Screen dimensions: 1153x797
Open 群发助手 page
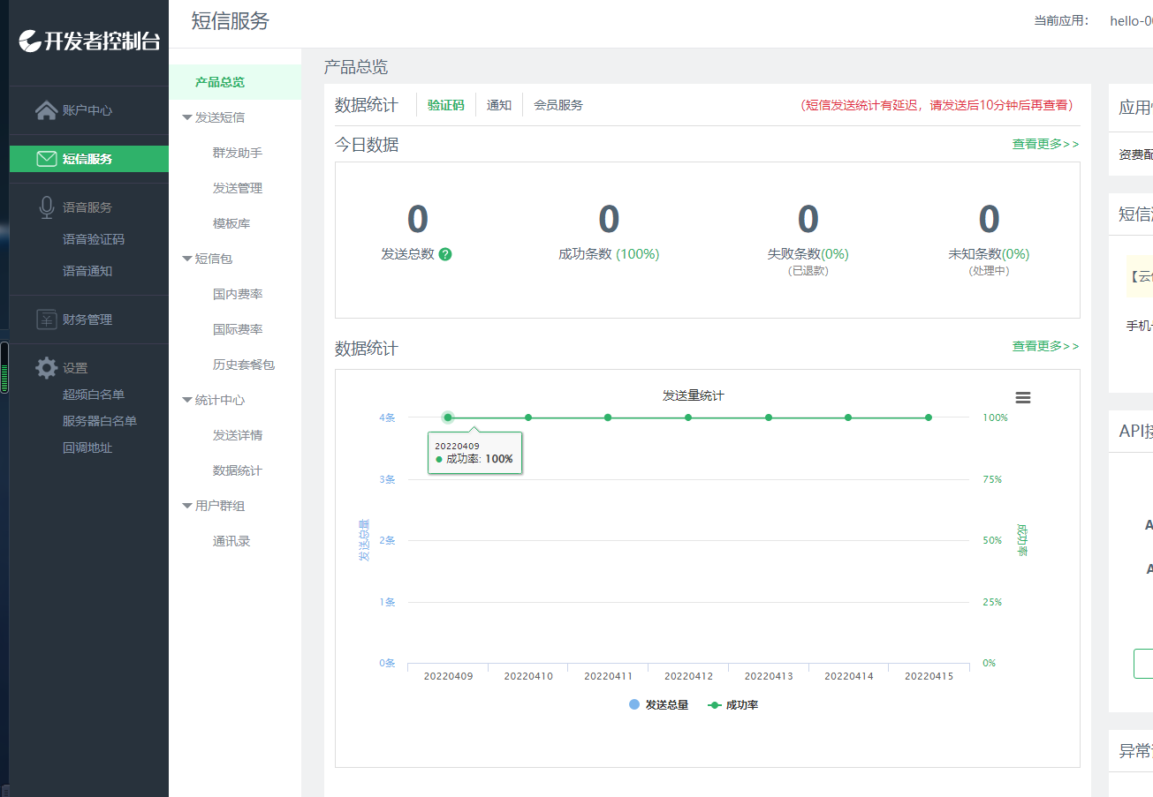click(x=238, y=153)
